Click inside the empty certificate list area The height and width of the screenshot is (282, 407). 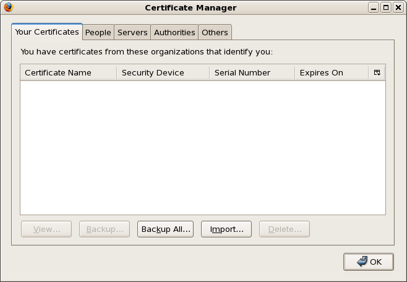[202, 147]
